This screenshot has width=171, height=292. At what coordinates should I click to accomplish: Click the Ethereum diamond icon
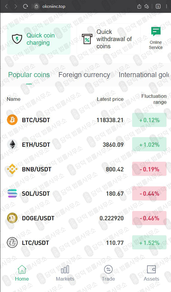[x=12, y=144]
